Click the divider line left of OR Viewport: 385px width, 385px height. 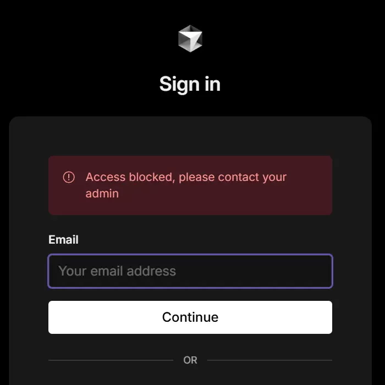click(x=111, y=360)
